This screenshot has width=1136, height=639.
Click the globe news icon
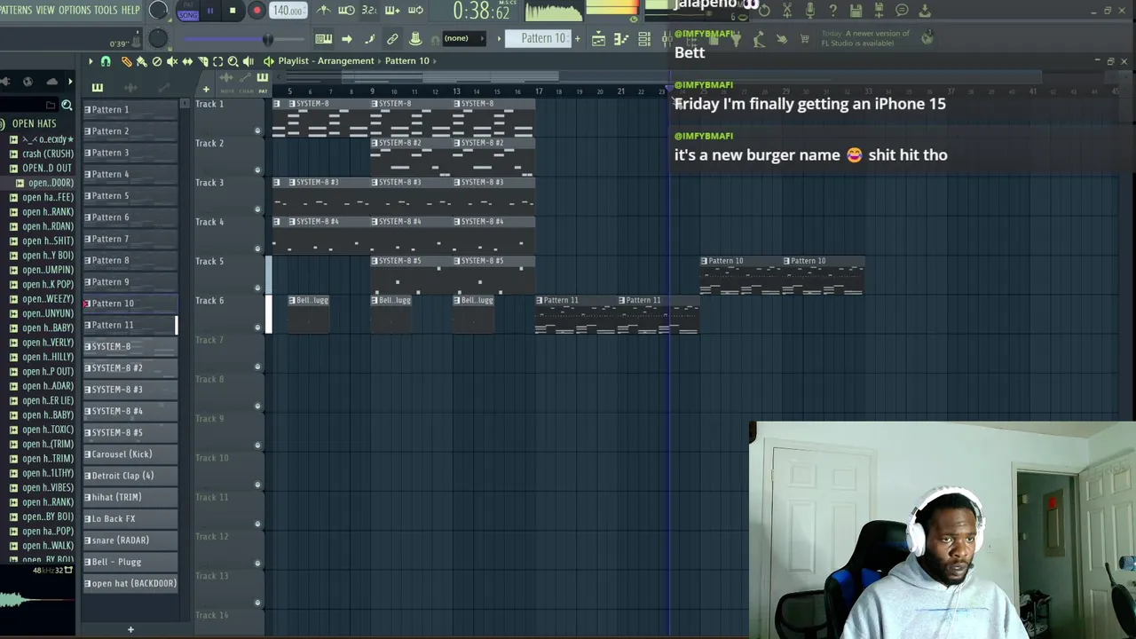[927, 37]
